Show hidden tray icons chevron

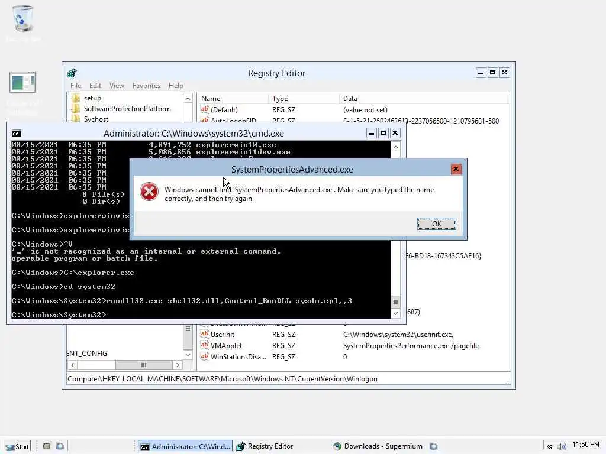[x=549, y=447]
